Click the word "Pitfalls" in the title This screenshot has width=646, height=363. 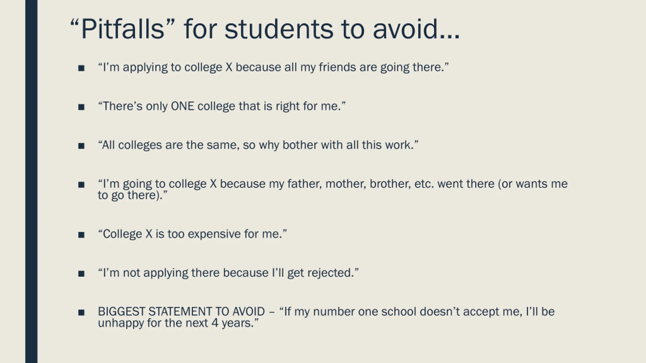122,29
